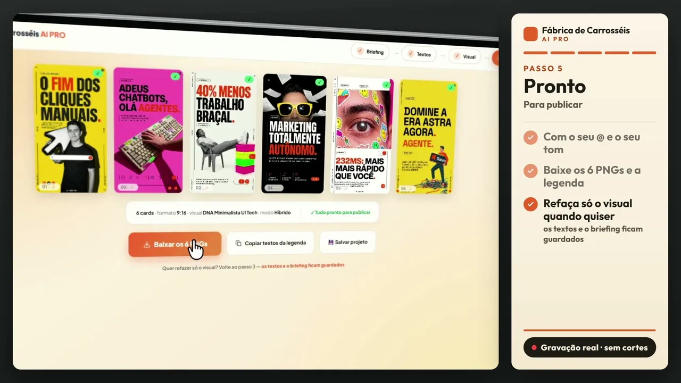This screenshot has height=383, width=681.
Task: Open the MARKETING TOTALMENTE AUTÔNOMO card
Action: (293, 134)
